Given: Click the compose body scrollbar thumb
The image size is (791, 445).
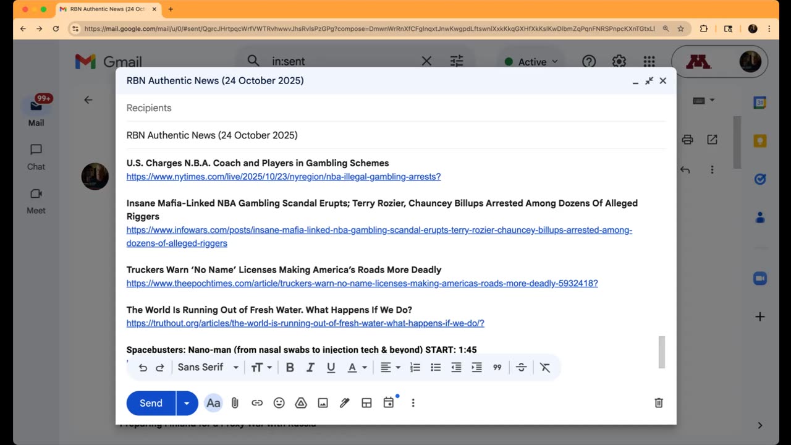Looking at the screenshot, I should tap(662, 352).
